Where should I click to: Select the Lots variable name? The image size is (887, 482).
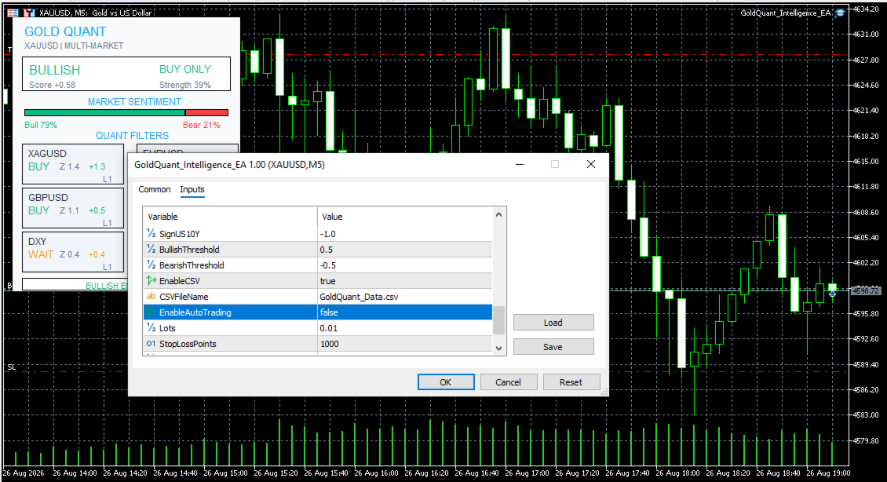[x=167, y=328]
